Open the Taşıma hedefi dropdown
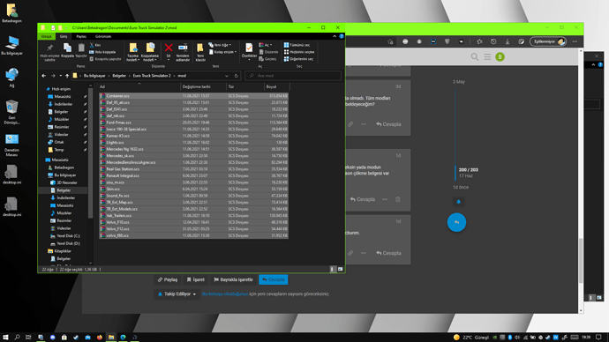The height and width of the screenshot is (342, 609). [x=132, y=53]
